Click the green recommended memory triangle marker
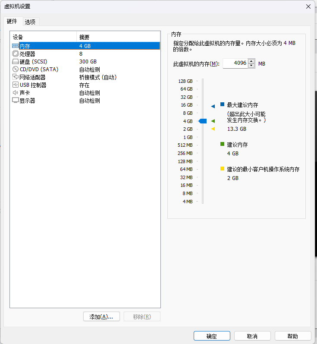 [213, 121]
